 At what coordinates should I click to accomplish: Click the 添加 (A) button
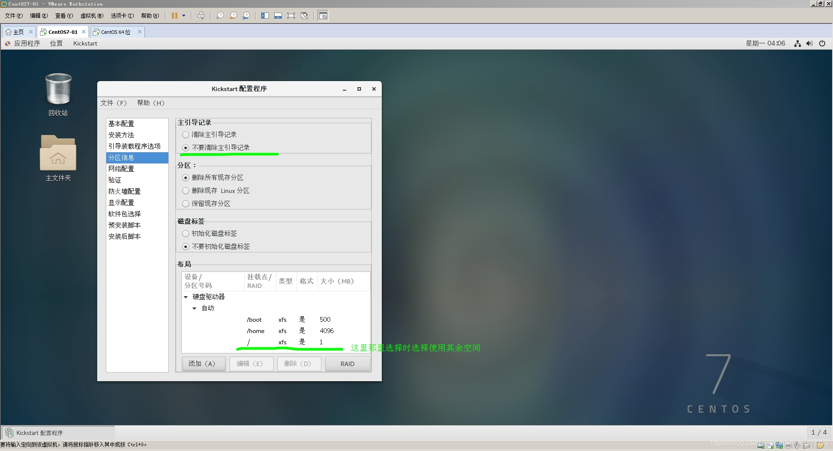click(203, 364)
